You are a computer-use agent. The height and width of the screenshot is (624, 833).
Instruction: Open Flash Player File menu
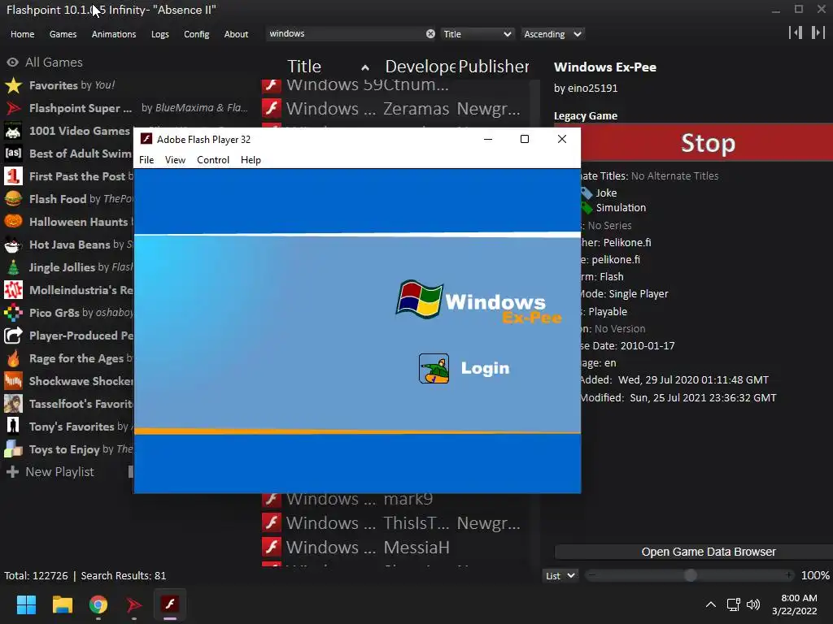(x=146, y=160)
